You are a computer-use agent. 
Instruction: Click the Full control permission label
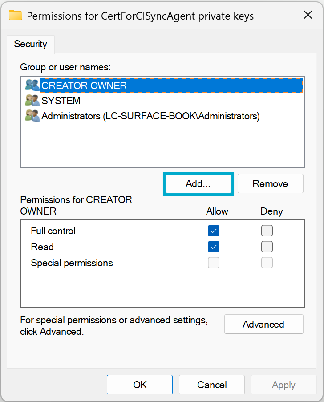pos(53,231)
